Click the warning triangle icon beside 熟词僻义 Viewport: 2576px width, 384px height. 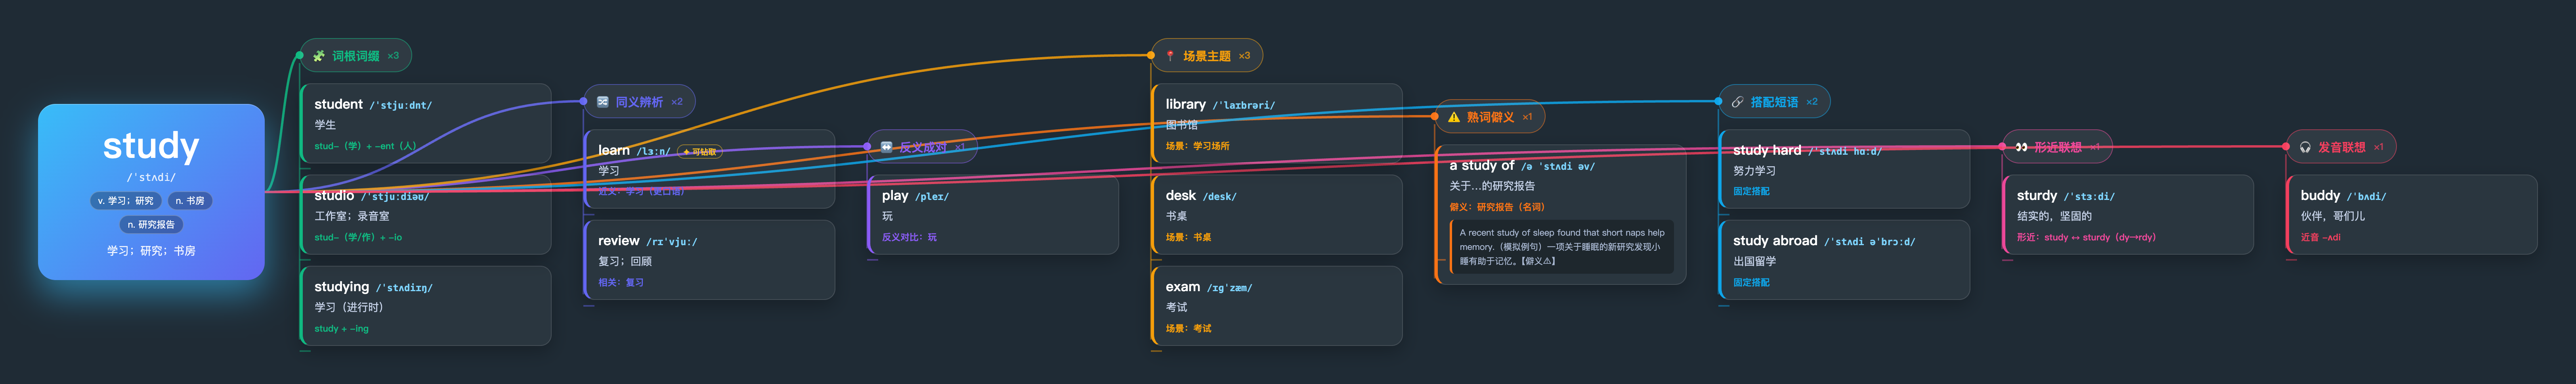coord(1454,117)
